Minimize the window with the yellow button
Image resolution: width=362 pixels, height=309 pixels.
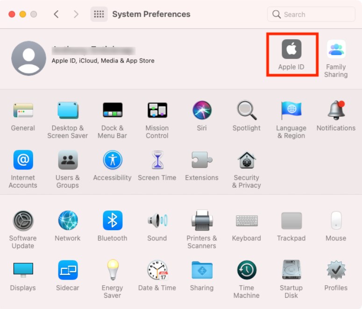tap(22, 14)
